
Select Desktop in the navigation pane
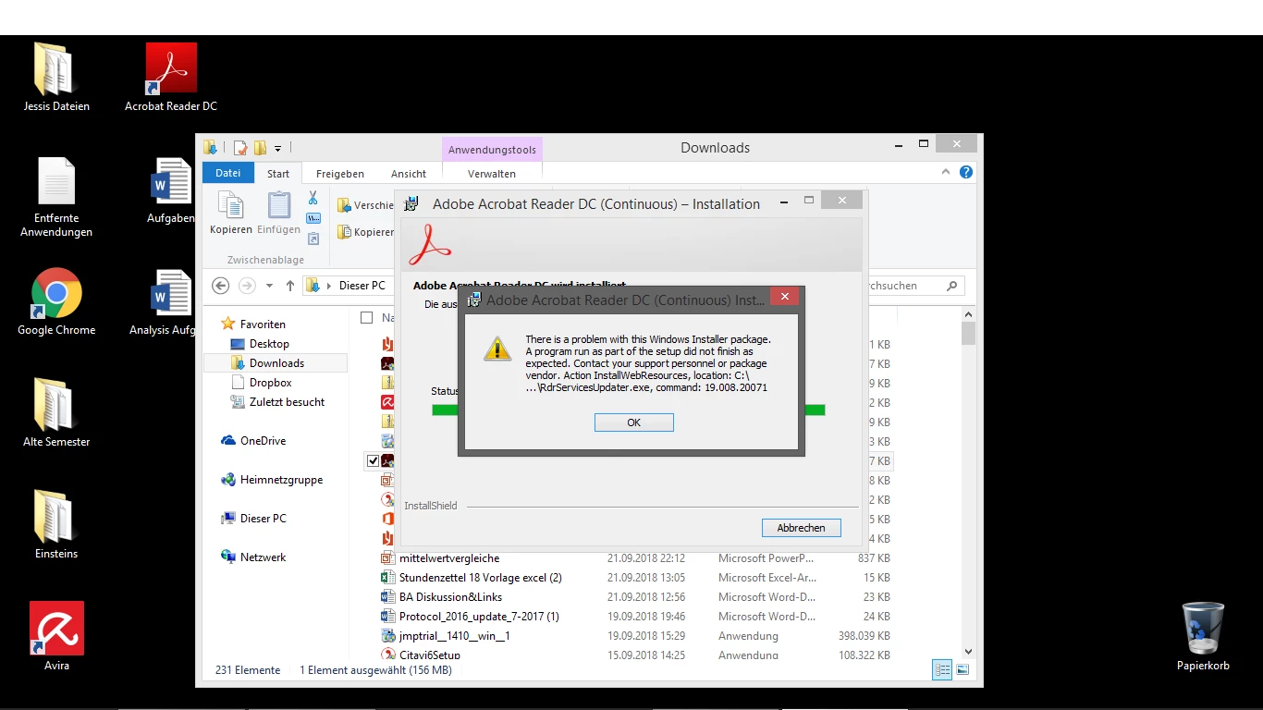click(x=269, y=344)
